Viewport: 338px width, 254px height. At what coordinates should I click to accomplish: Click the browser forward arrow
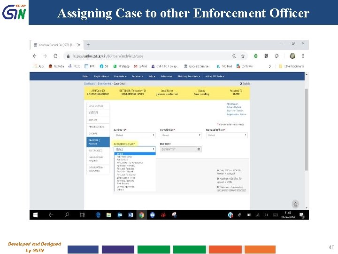pyautogui.click(x=45, y=56)
